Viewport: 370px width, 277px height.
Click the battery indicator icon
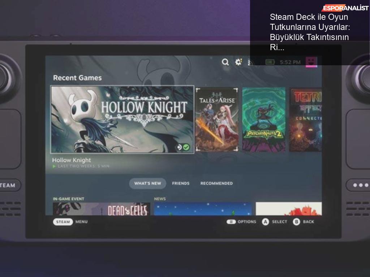click(x=270, y=62)
